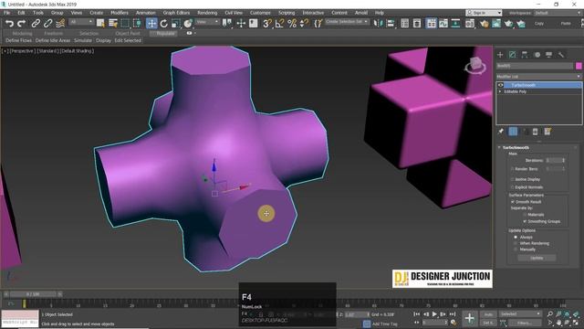Image resolution: width=584 pixels, height=329 pixels.
Task: Toggle the Render Iters checkbox
Action: coord(513,169)
